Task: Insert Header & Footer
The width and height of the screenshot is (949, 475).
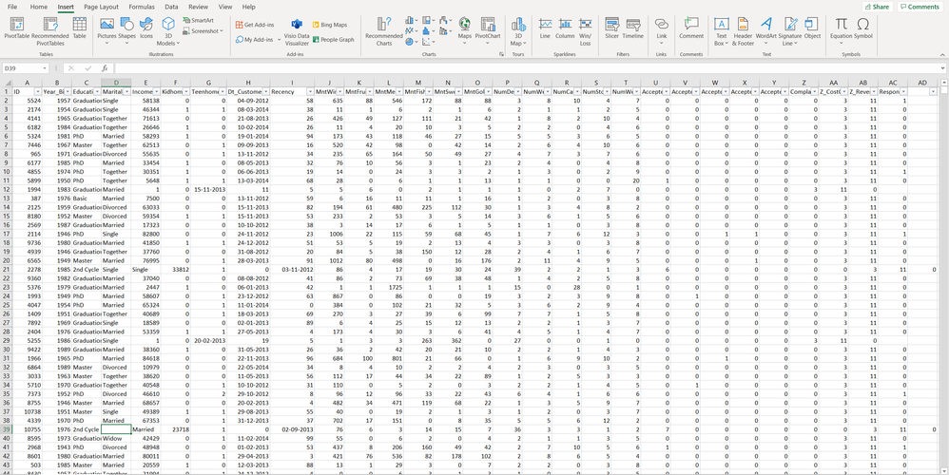Action: point(743,31)
